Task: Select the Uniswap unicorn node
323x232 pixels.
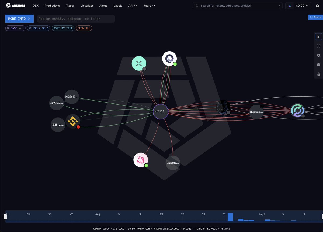Action: [141, 160]
